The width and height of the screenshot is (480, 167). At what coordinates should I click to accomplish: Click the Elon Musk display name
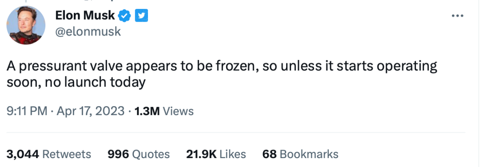(85, 15)
